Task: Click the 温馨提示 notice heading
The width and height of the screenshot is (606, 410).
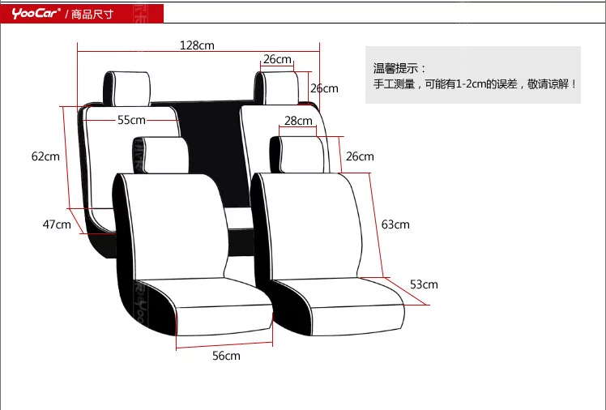Action: pos(399,69)
